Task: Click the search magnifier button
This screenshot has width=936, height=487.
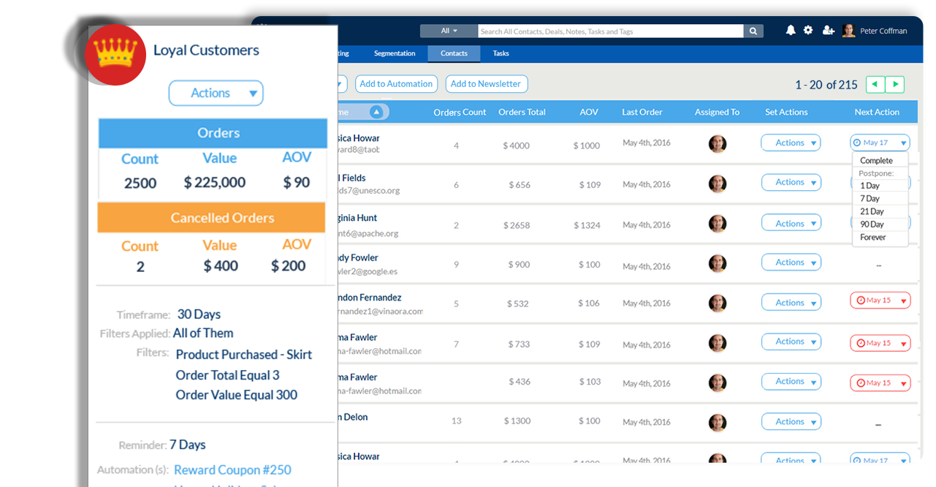Action: (x=753, y=31)
